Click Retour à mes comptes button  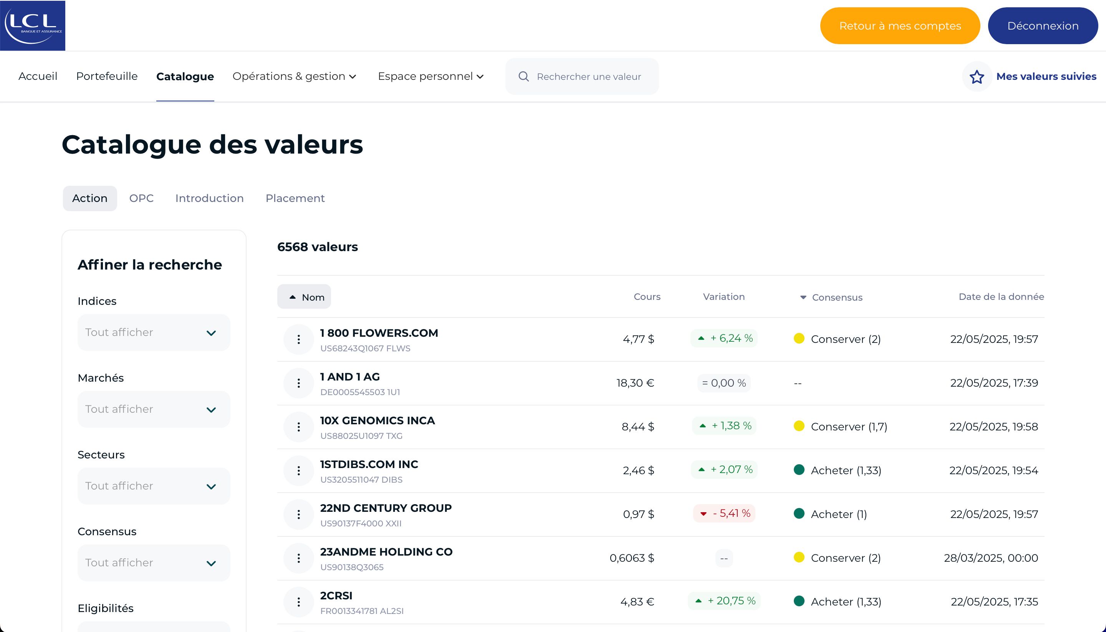click(900, 26)
